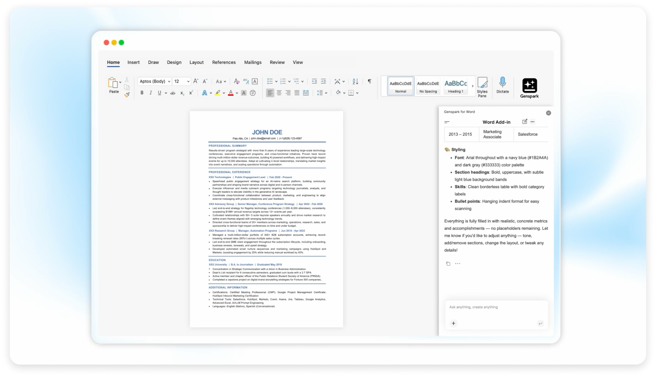Screen dimensions: 656x377
Task: Increase paragraph indent
Action: pos(323,81)
